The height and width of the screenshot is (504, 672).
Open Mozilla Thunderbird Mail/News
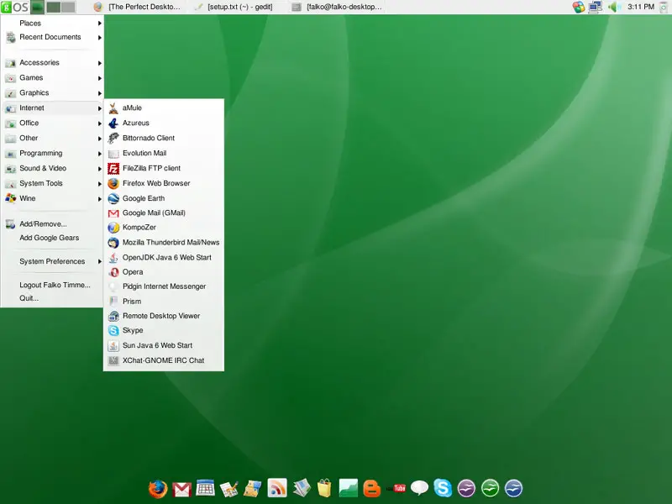164,243
